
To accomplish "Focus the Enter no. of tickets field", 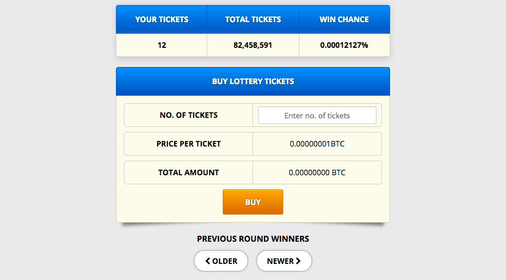I will pos(317,115).
